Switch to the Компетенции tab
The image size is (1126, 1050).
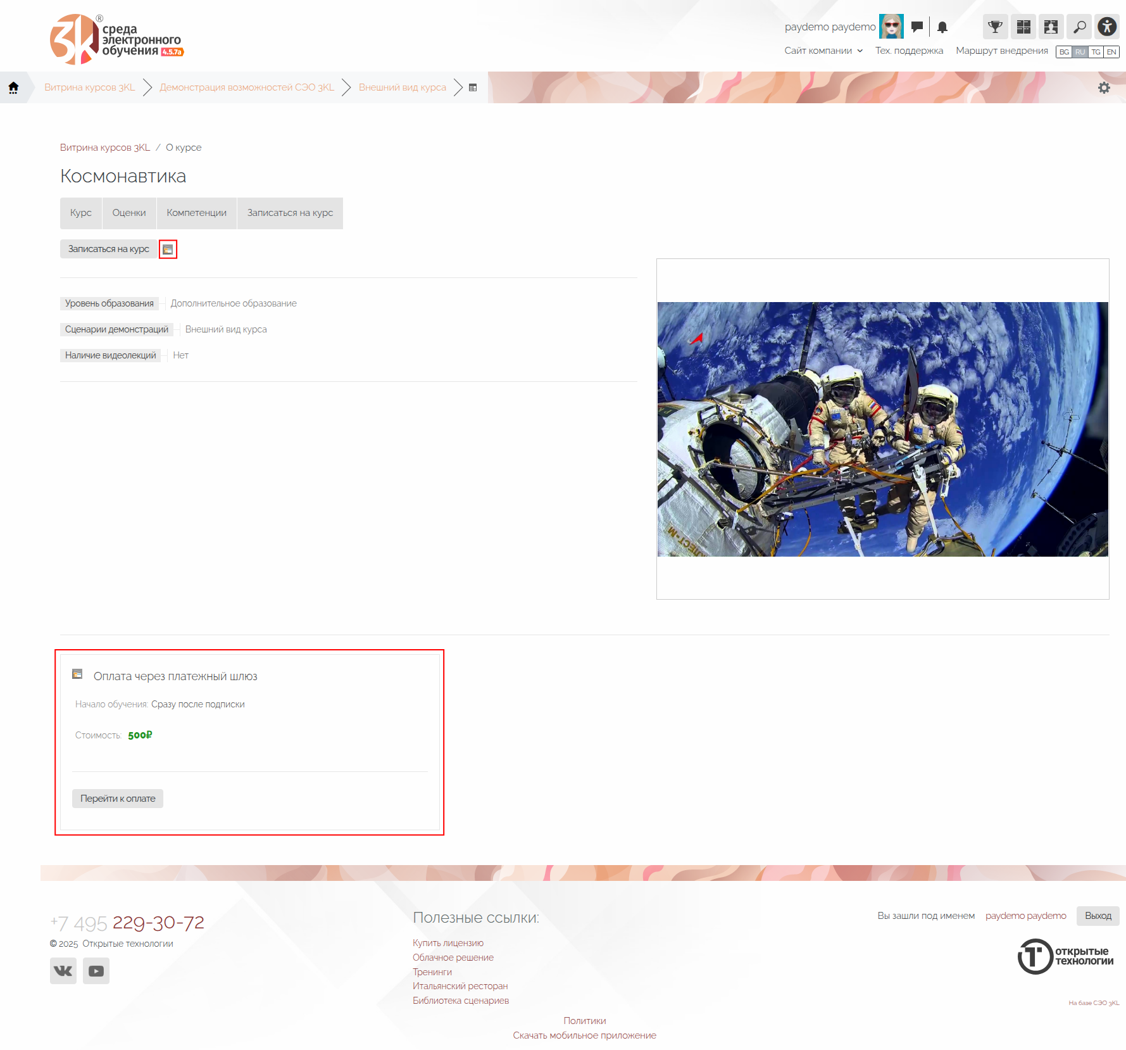click(196, 213)
